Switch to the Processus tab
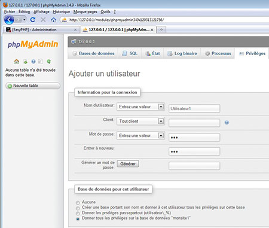The image size is (269, 228). pyautogui.click(x=218, y=53)
